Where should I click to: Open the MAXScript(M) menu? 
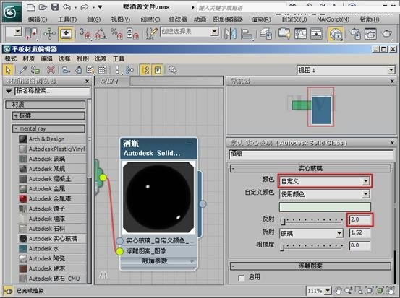333,19
